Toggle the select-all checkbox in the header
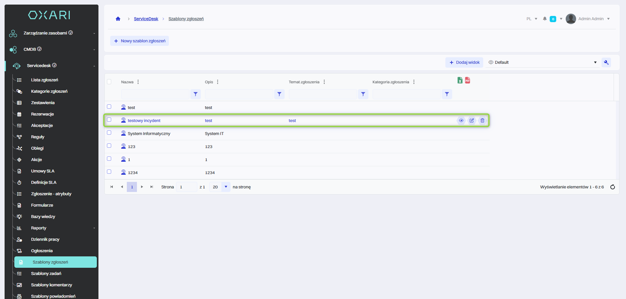Screen dimensions: 626x299 click(109, 82)
